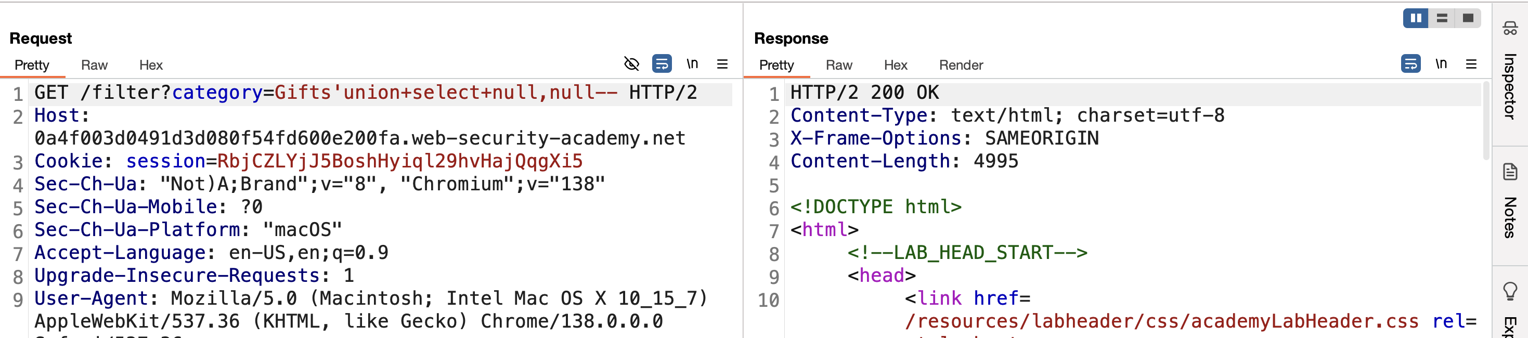Screen dimensions: 1528x338
Task: Open the lightbulb Explanations side panel
Action: 1510,291
